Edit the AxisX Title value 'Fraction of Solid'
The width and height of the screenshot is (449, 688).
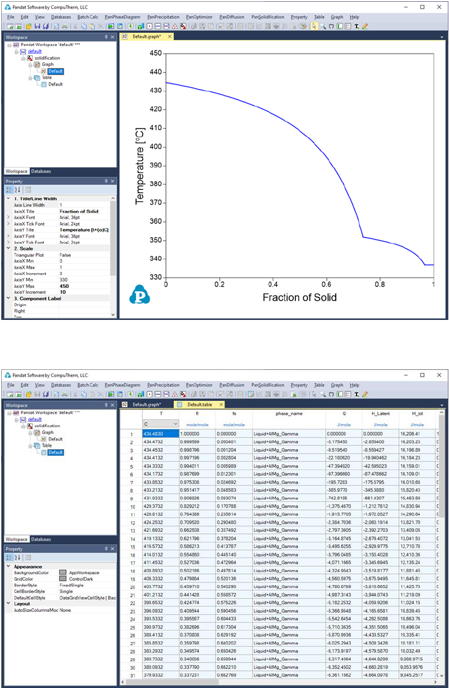[84, 211]
